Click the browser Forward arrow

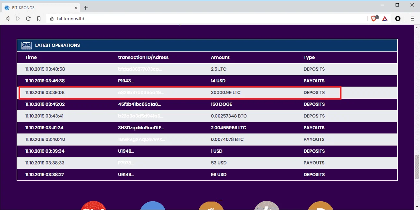(x=18, y=19)
